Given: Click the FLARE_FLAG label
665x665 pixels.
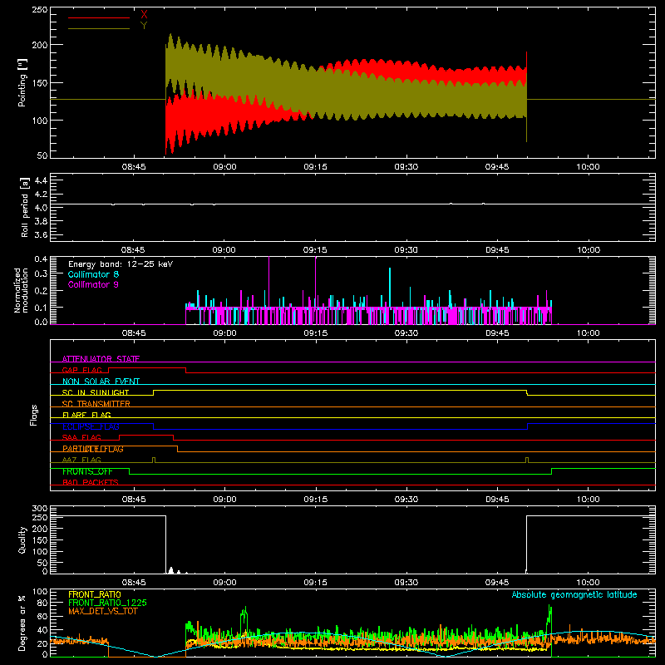Looking at the screenshot, I should point(86,415).
